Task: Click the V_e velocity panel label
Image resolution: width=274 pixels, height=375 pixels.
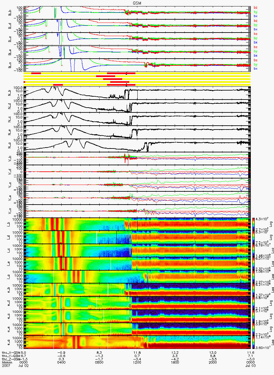Action: [x=10, y=198]
